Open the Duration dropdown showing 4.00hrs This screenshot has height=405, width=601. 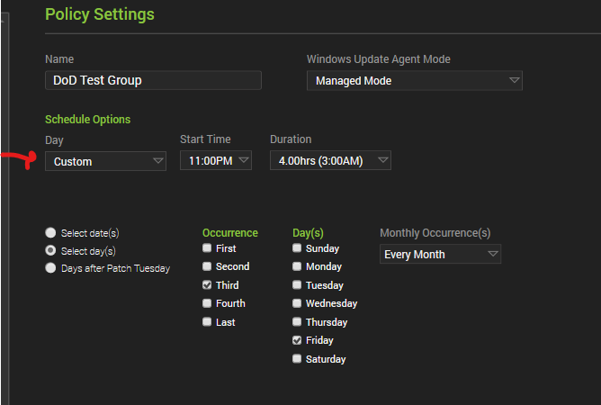pos(330,161)
